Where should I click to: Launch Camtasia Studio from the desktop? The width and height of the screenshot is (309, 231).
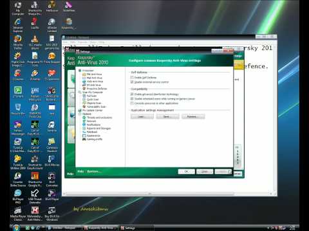[x=51, y=146]
